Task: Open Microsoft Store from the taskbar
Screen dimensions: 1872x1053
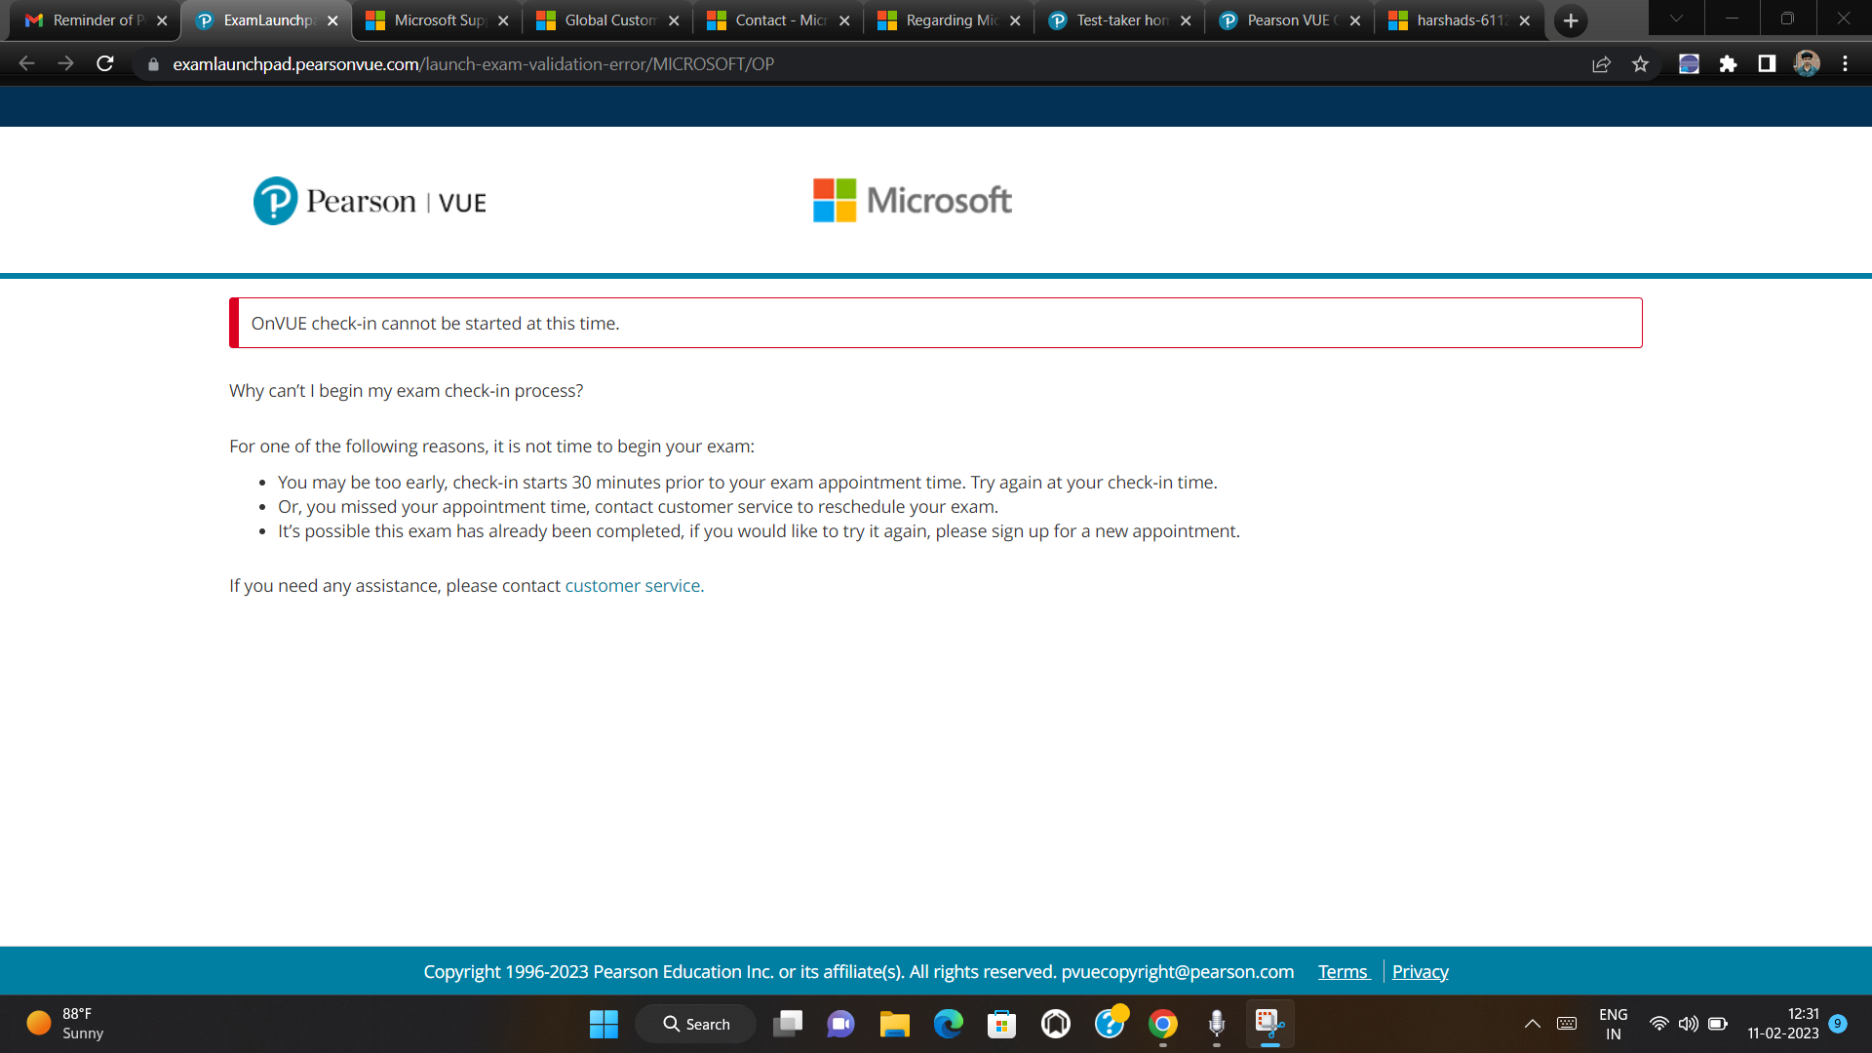Action: pyautogui.click(x=1001, y=1024)
